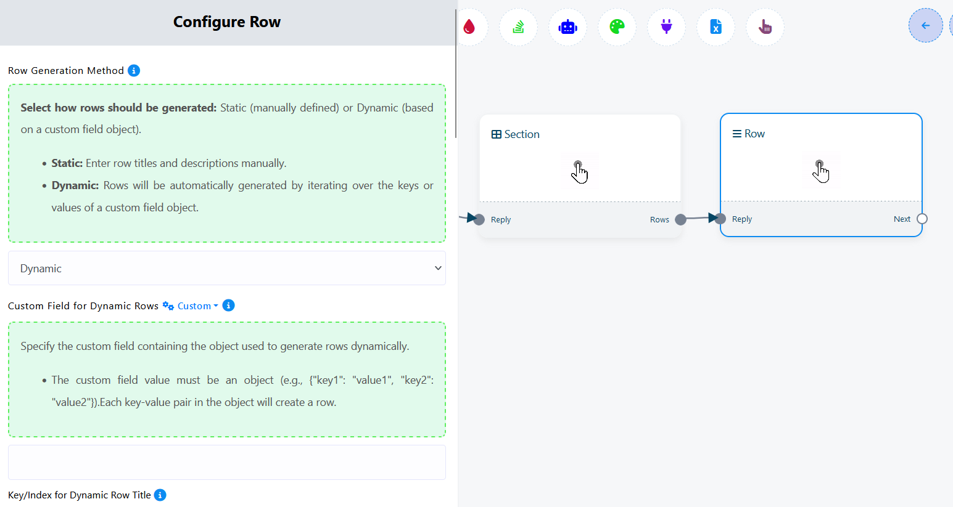Select the green palette icon
953x507 pixels.
click(x=617, y=26)
